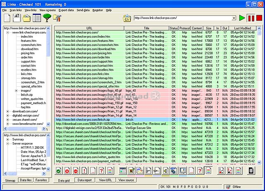Image resolution: width=265 pixels, height=191 pixels.
Task: Click the hash grid icon in bottom toolbar
Action: pos(251,170)
